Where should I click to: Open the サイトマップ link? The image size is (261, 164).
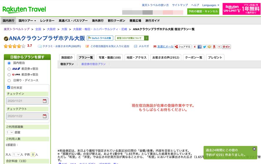coord(180,5)
